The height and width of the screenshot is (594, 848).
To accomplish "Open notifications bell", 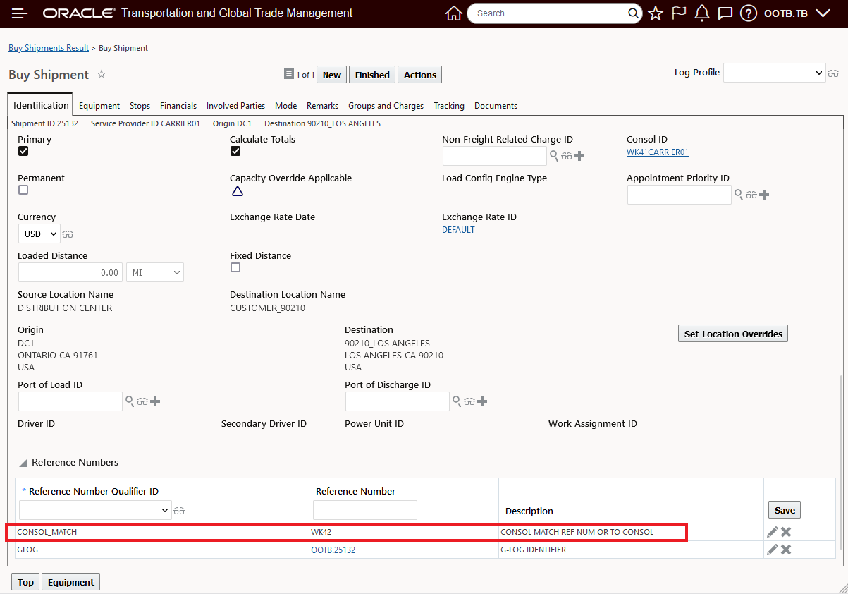I will point(701,13).
